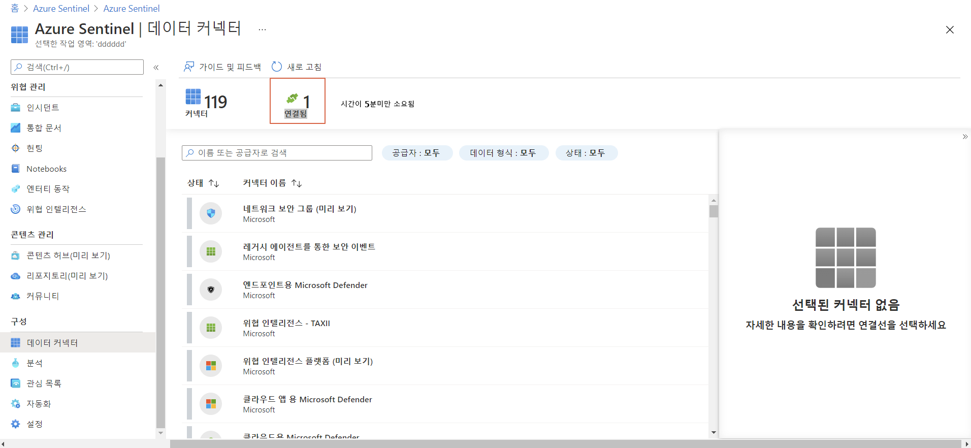
Task: Open the 상태 : 모두 filter dropdown
Action: [586, 153]
